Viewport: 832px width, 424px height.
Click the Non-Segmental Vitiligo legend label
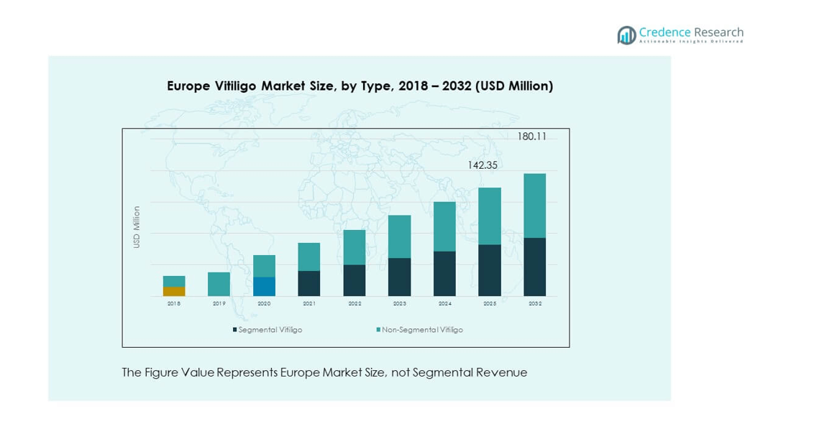[422, 330]
